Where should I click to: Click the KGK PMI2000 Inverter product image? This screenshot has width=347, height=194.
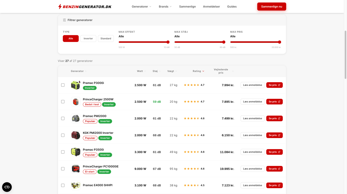click(x=75, y=135)
